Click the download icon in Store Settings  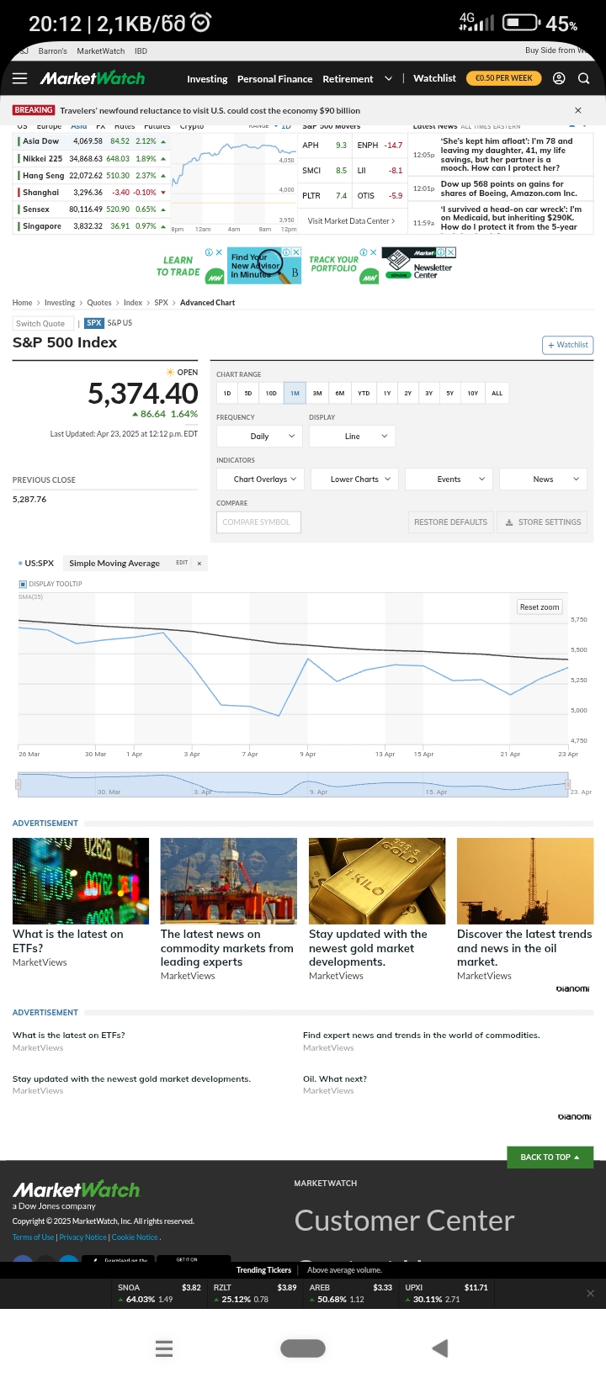click(x=509, y=522)
